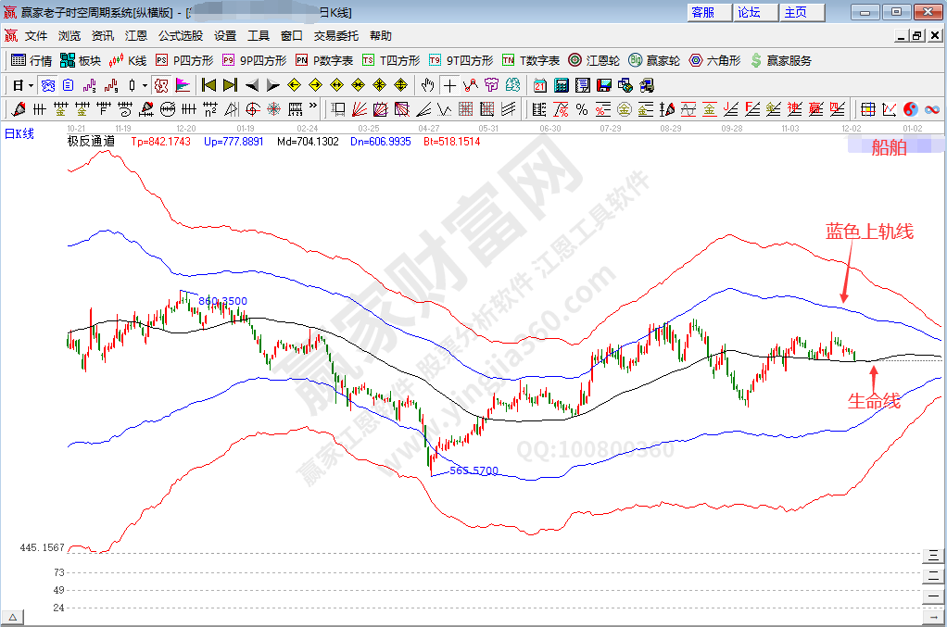Click the red-blue yin-yang icon
This screenshot has width=947, height=627.
pyautogui.click(x=910, y=109)
